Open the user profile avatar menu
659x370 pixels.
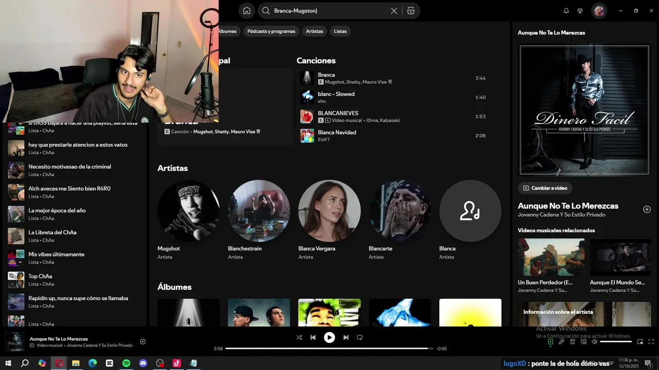click(x=599, y=11)
